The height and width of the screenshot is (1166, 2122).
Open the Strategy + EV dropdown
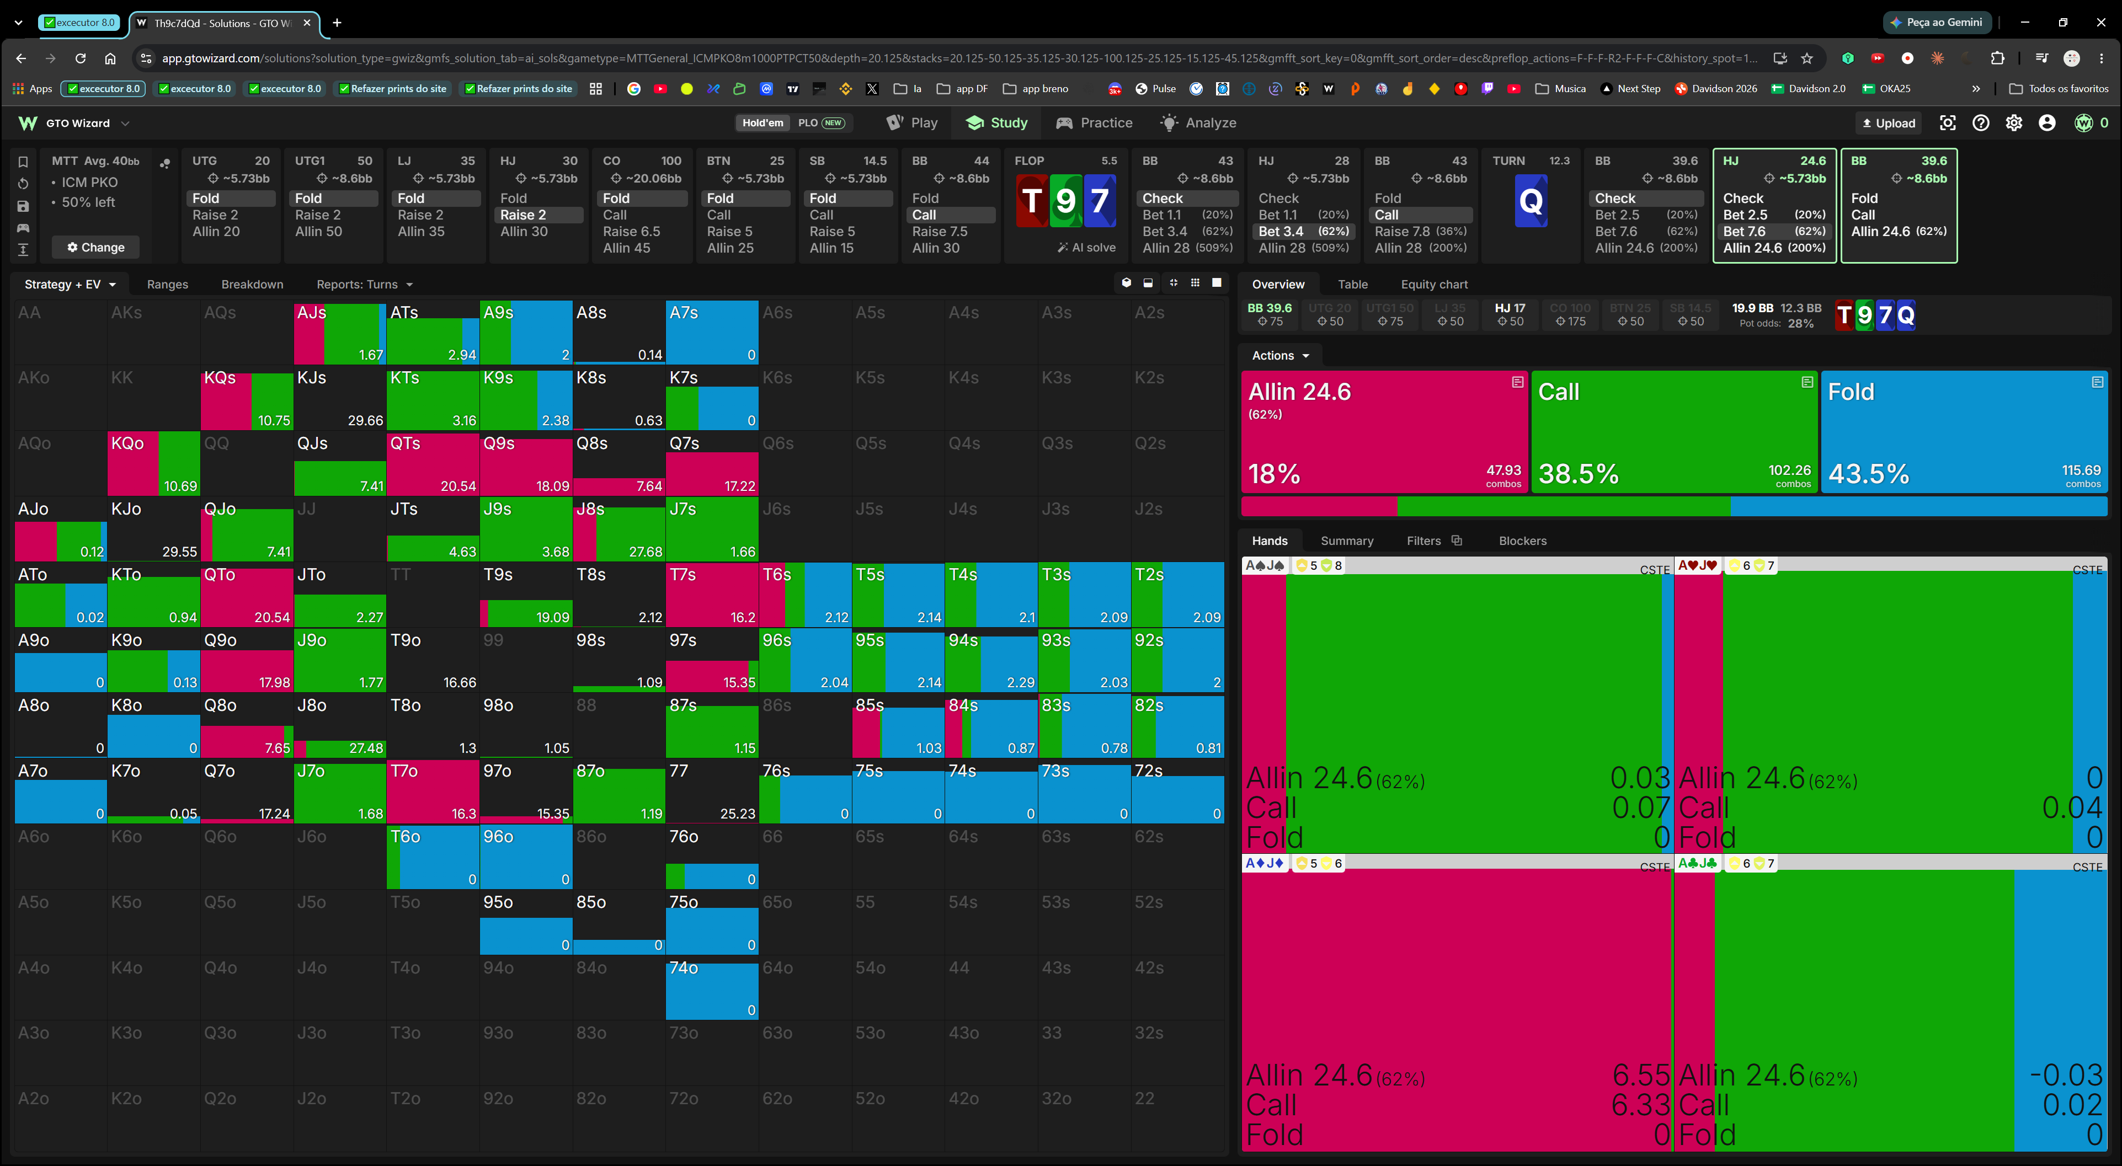point(70,284)
